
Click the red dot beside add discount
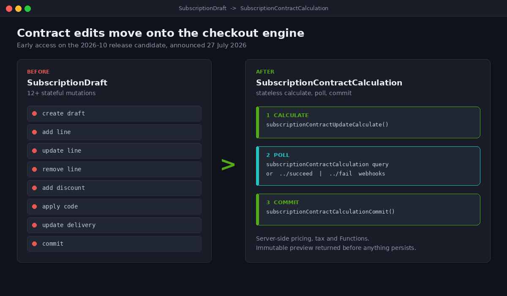(x=34, y=188)
